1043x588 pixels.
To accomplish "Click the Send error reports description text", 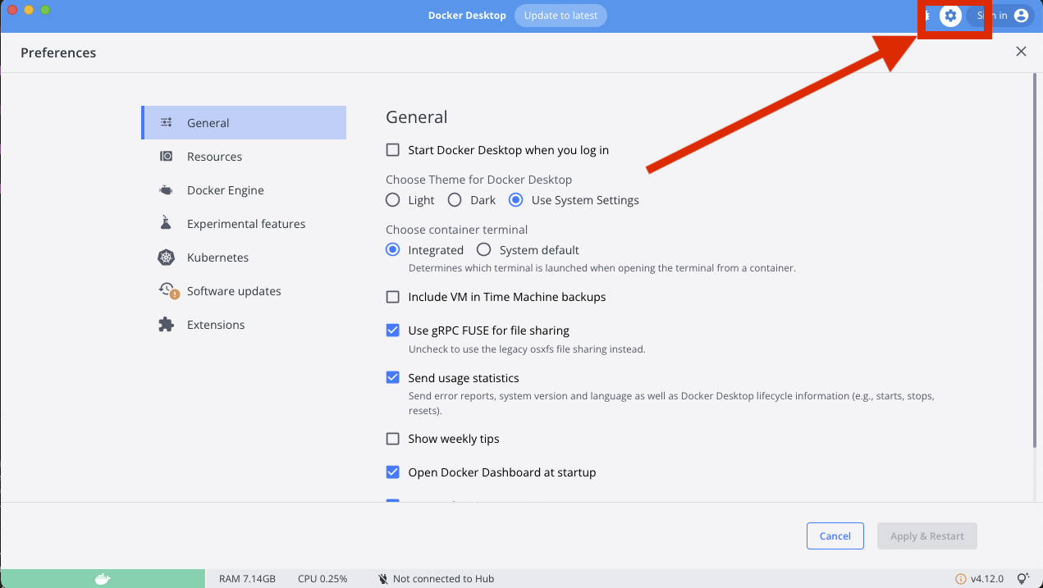I will click(x=671, y=403).
